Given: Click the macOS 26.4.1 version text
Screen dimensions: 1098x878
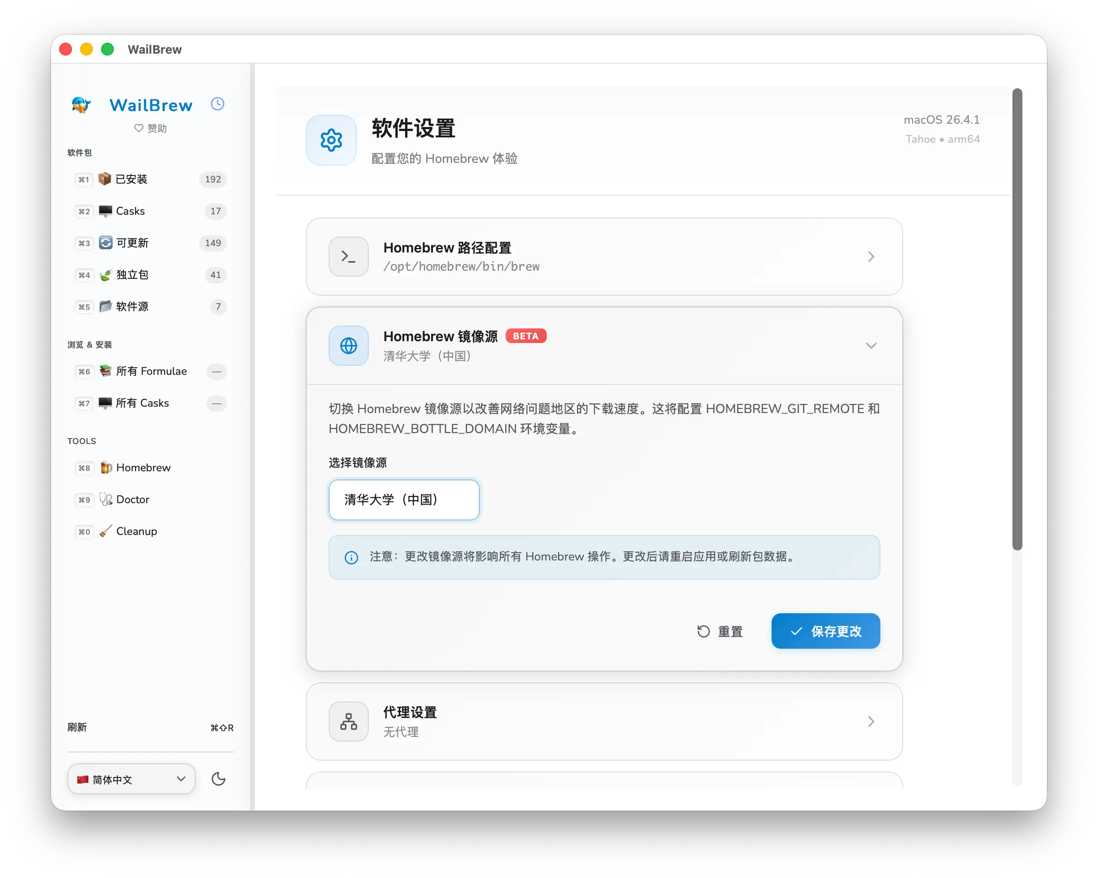Looking at the screenshot, I should click(x=942, y=120).
